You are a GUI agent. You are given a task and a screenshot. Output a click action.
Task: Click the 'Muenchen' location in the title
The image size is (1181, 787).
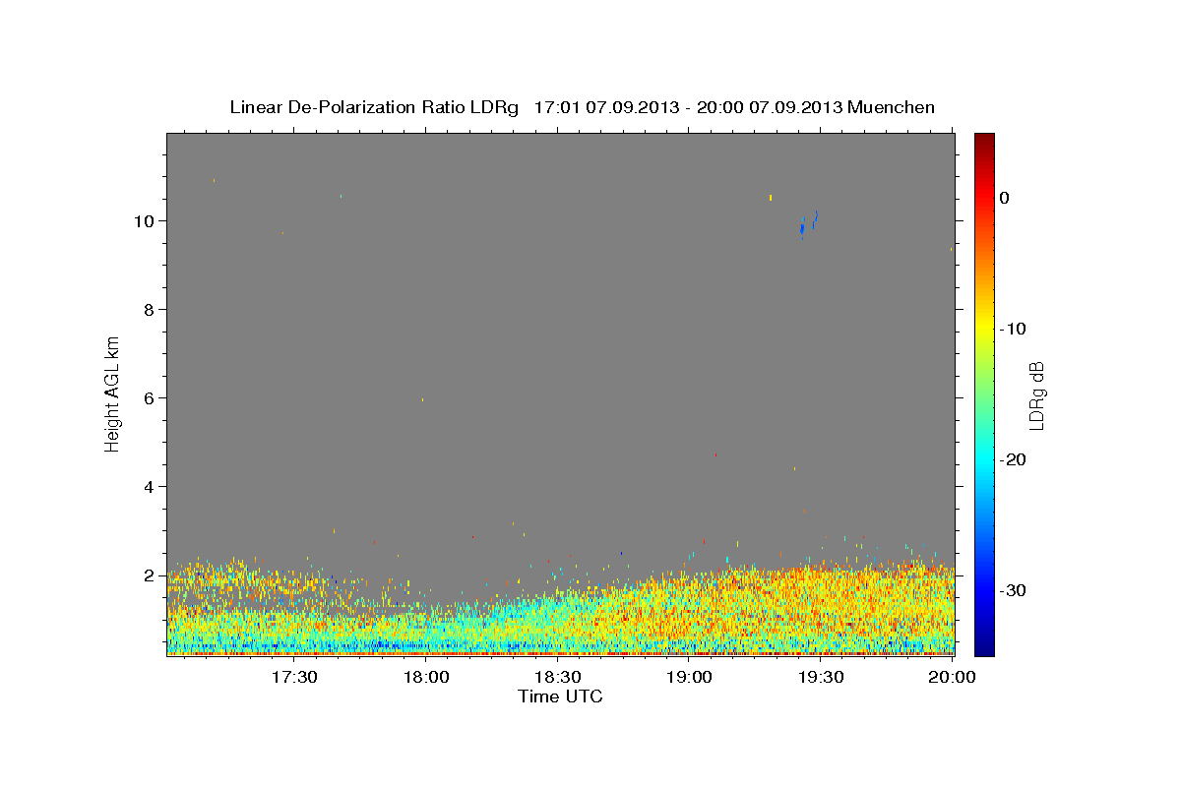(x=891, y=107)
